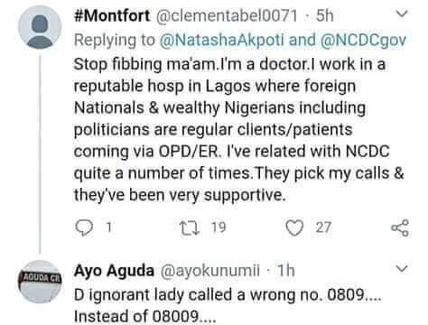Share Montfort's tweet via share icon
The width and height of the screenshot is (428, 325).
point(400,227)
